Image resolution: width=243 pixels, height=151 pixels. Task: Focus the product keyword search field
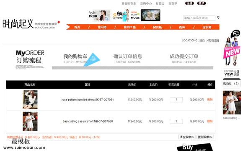tap(199, 18)
